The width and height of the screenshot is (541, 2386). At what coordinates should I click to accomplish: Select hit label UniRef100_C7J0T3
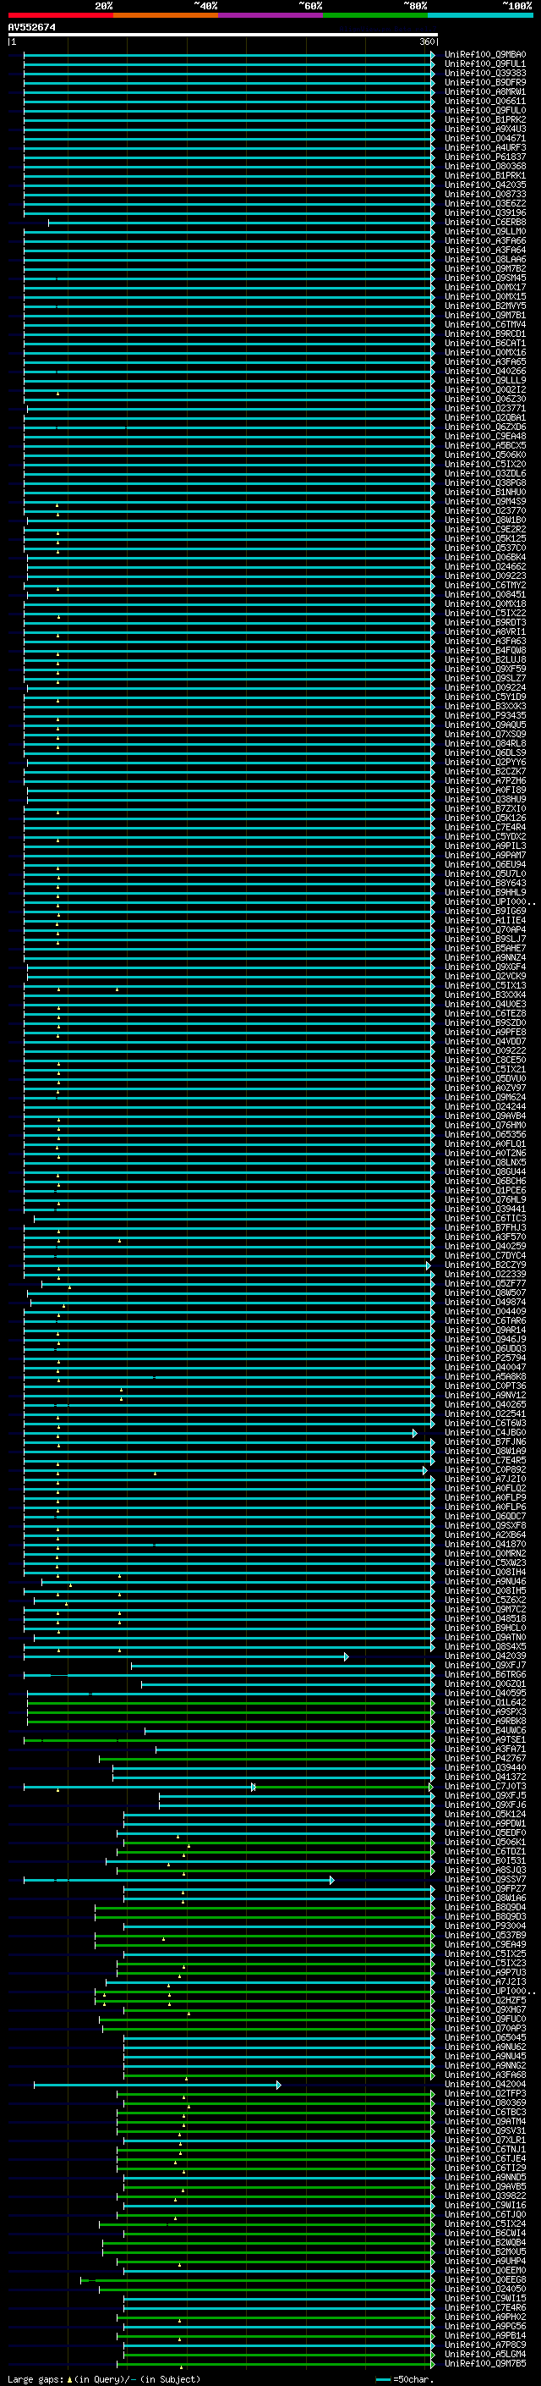[485, 1786]
